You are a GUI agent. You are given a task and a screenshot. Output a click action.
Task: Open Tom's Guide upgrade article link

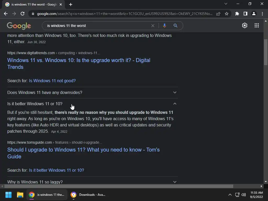point(83,153)
